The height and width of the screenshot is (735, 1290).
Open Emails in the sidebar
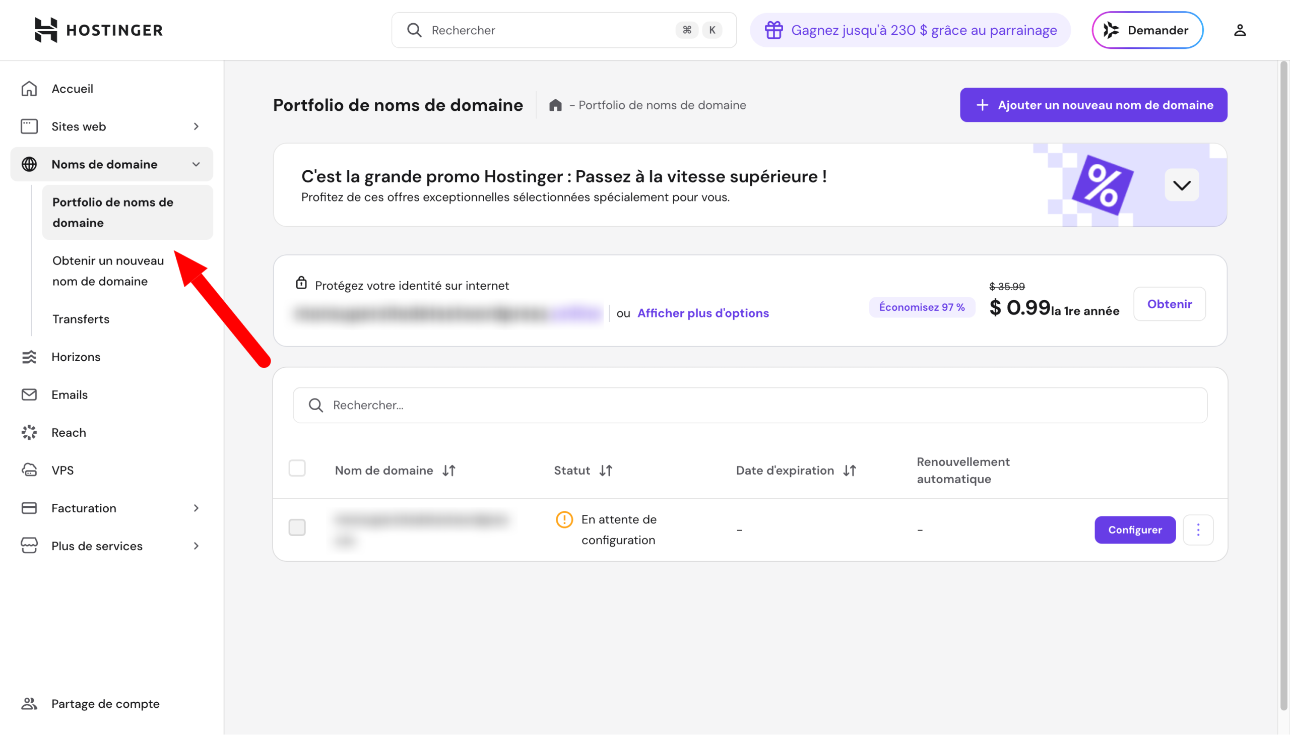[111, 395]
